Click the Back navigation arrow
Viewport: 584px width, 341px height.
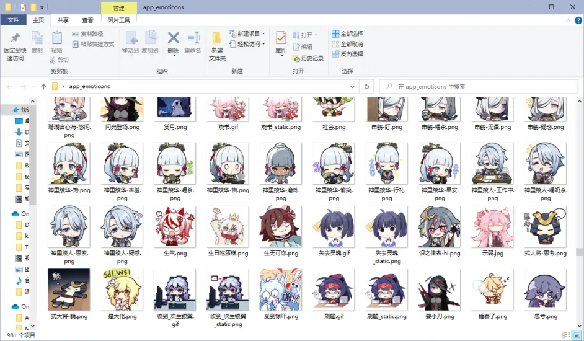pos(10,86)
